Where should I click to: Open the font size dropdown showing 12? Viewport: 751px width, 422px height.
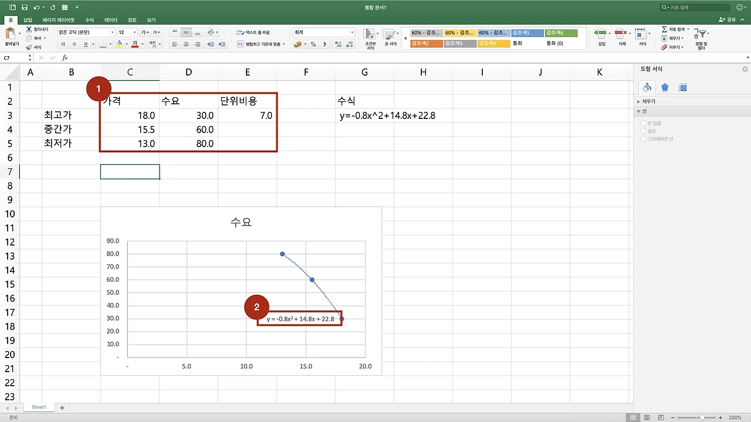pyautogui.click(x=135, y=32)
